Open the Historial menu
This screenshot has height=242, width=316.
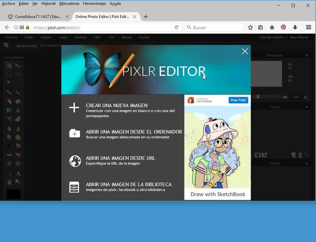[48, 4]
